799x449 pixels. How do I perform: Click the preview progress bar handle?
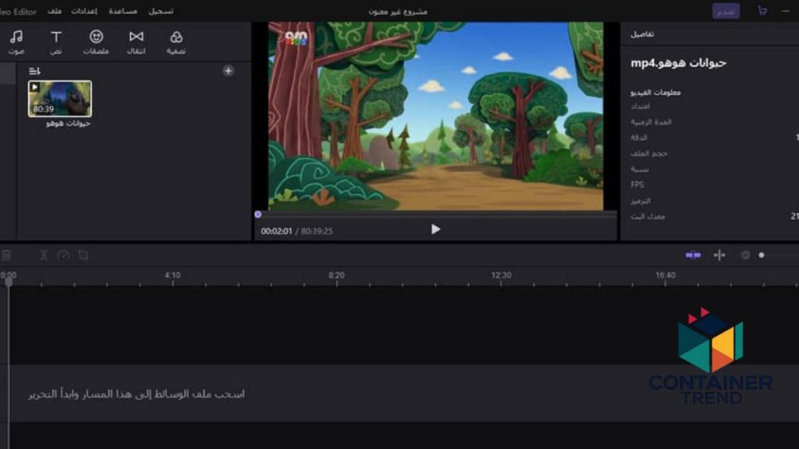click(257, 214)
